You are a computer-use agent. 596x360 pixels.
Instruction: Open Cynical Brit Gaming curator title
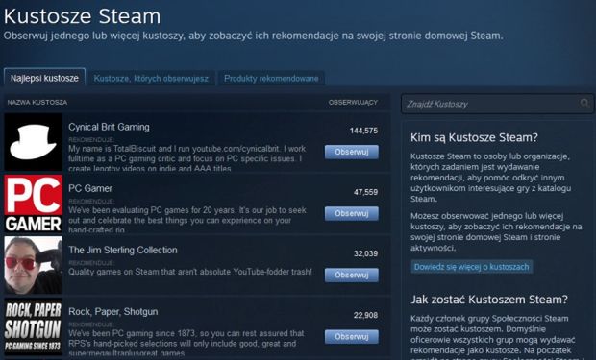(109, 127)
